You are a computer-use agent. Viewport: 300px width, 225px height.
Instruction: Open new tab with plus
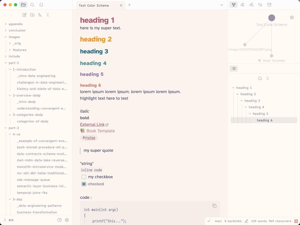(129, 5)
